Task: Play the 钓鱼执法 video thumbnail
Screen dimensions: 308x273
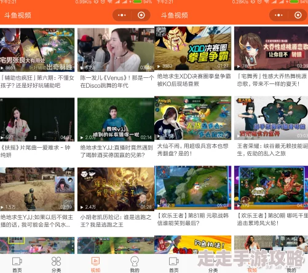Action: (x=193, y=245)
